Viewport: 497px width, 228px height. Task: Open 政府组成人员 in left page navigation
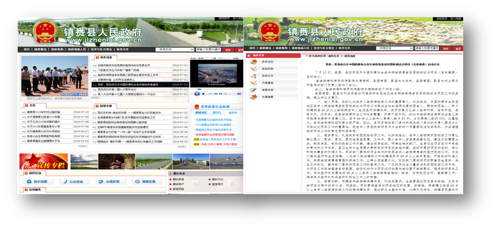(77, 49)
